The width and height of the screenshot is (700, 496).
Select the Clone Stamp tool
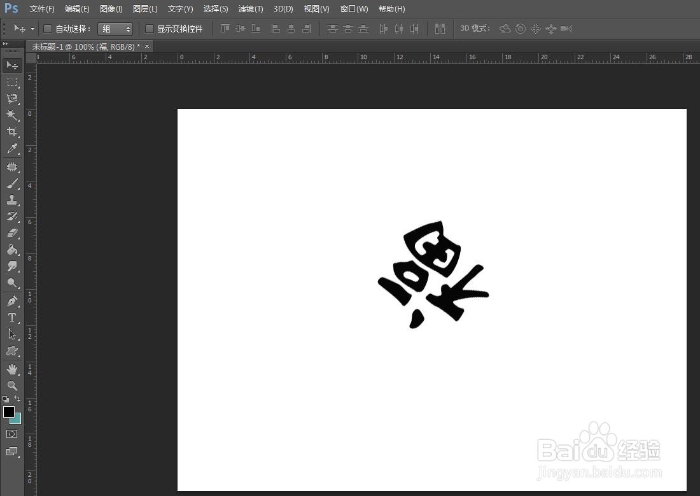(x=11, y=199)
